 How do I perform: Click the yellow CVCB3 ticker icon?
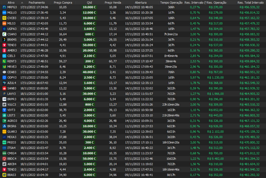pyautogui.click(x=4, y=18)
